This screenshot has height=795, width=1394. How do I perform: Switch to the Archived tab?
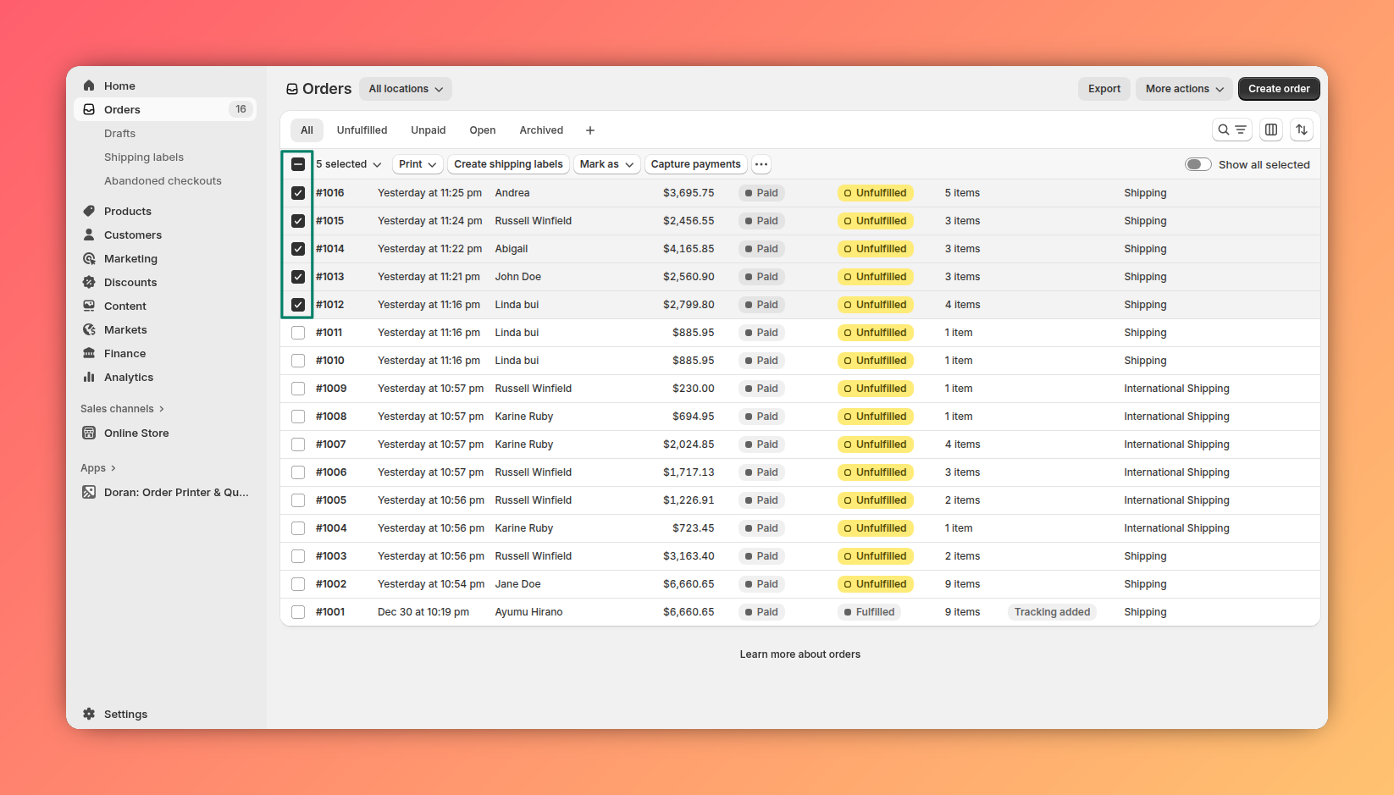(541, 130)
